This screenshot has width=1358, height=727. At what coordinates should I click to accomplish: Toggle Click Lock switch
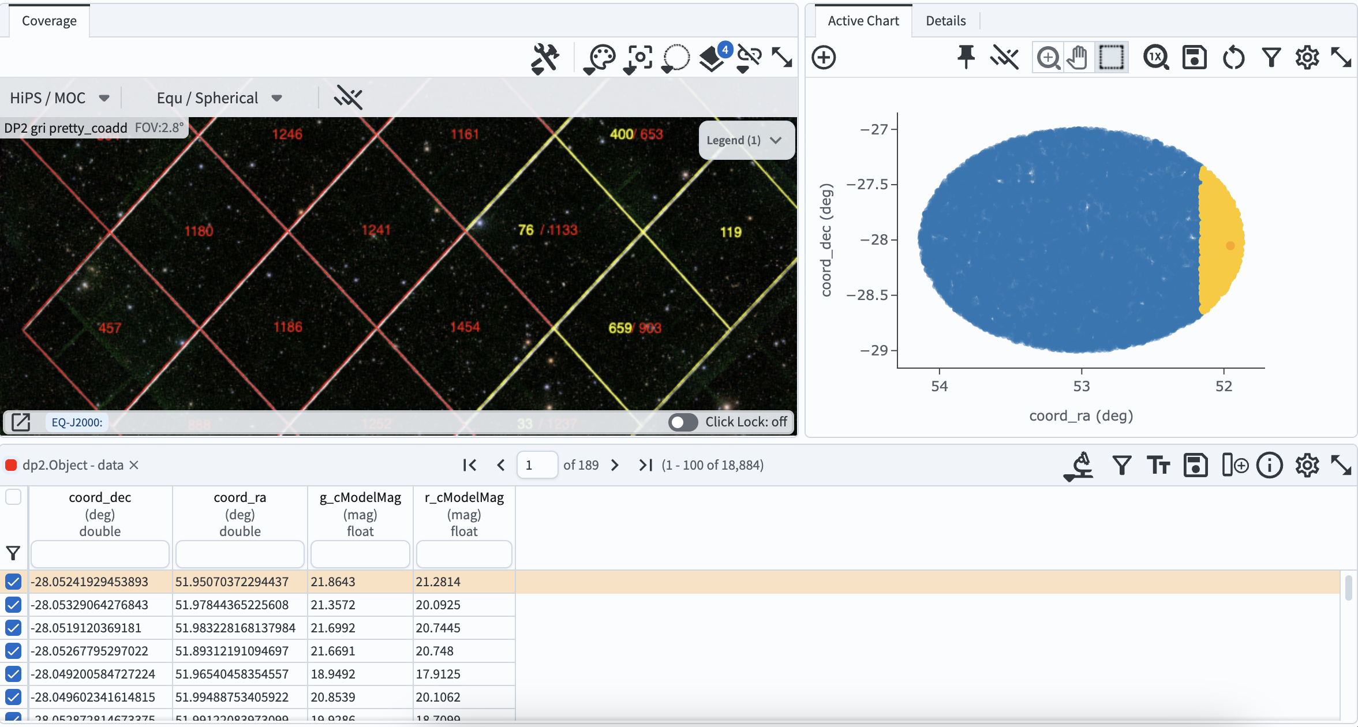click(x=683, y=422)
